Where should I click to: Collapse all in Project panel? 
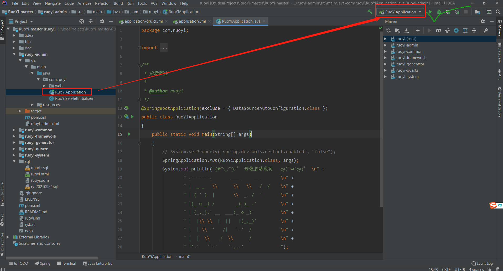pyautogui.click(x=91, y=21)
